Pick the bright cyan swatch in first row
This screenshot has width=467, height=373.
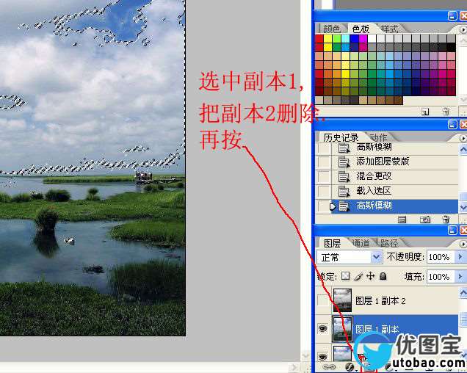click(x=346, y=39)
